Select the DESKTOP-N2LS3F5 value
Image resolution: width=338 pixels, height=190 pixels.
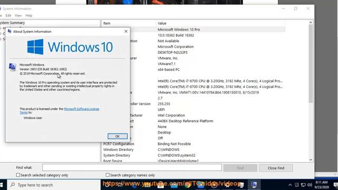click(173, 52)
